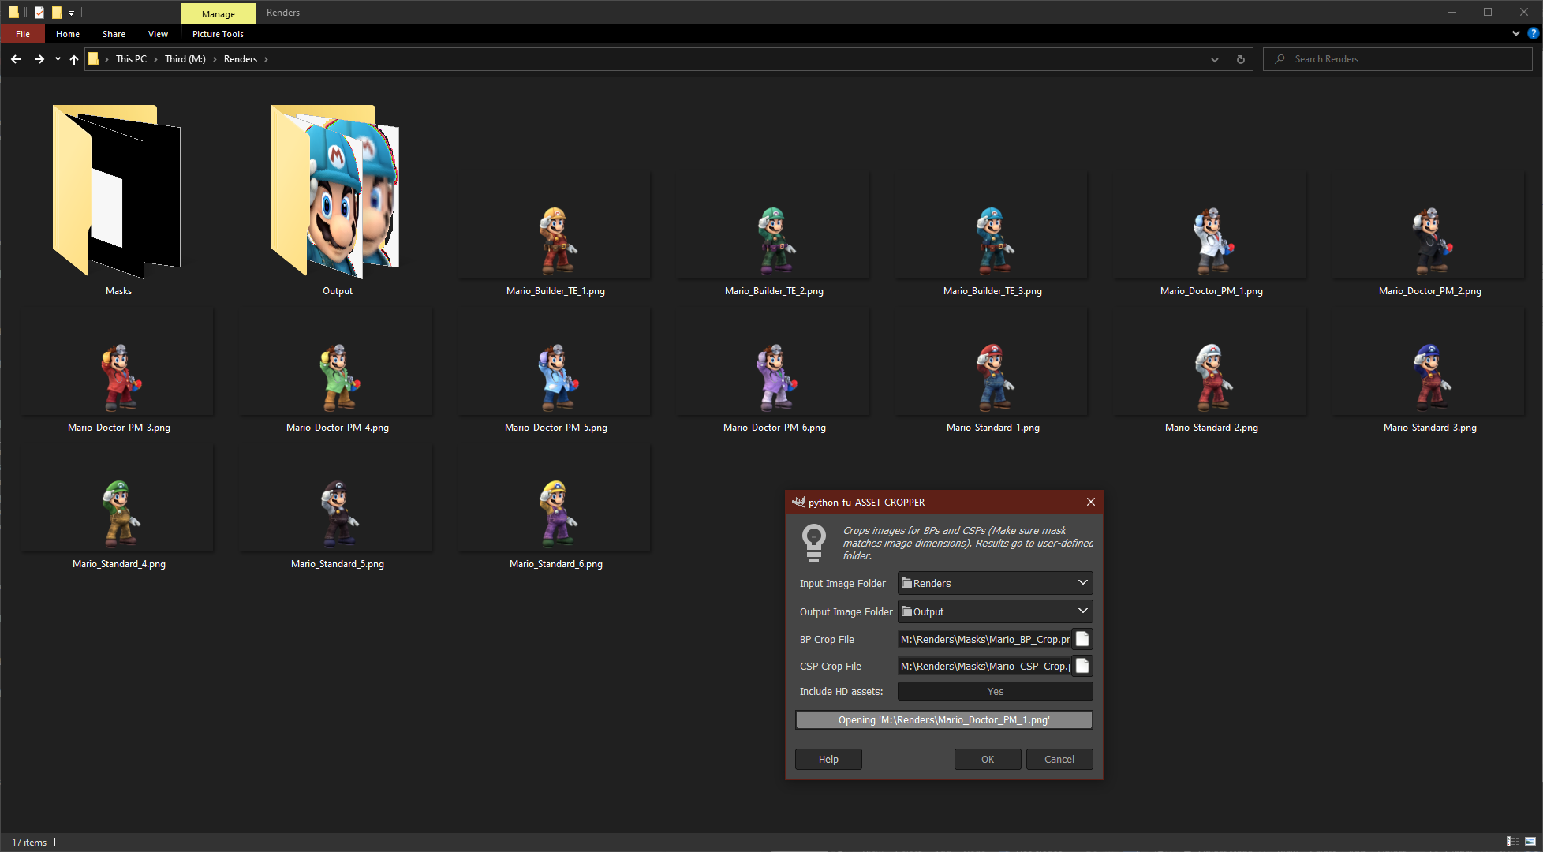Click the Up one level arrow

click(74, 59)
